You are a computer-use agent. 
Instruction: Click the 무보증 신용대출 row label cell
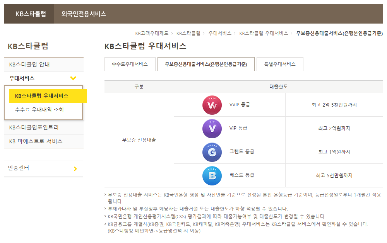(139, 140)
